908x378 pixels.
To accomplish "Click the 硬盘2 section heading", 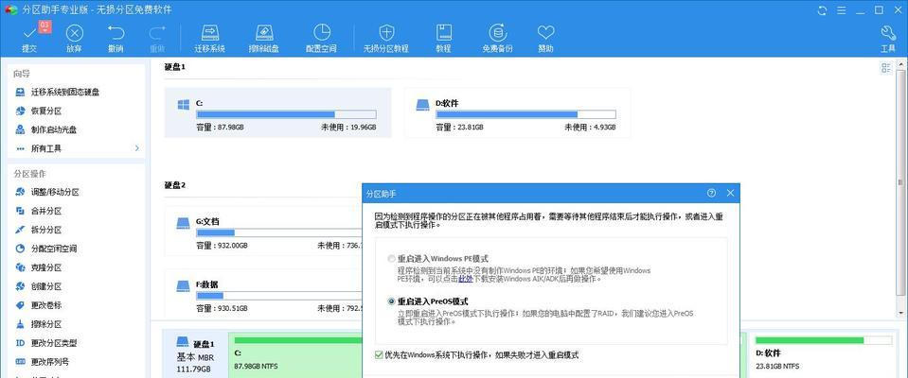I will (175, 185).
